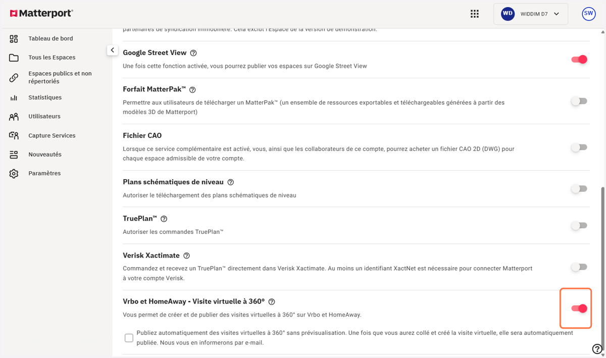Screen dimensions: 606x358
Task: Click the Google Street View heading
Action: tap(155, 53)
